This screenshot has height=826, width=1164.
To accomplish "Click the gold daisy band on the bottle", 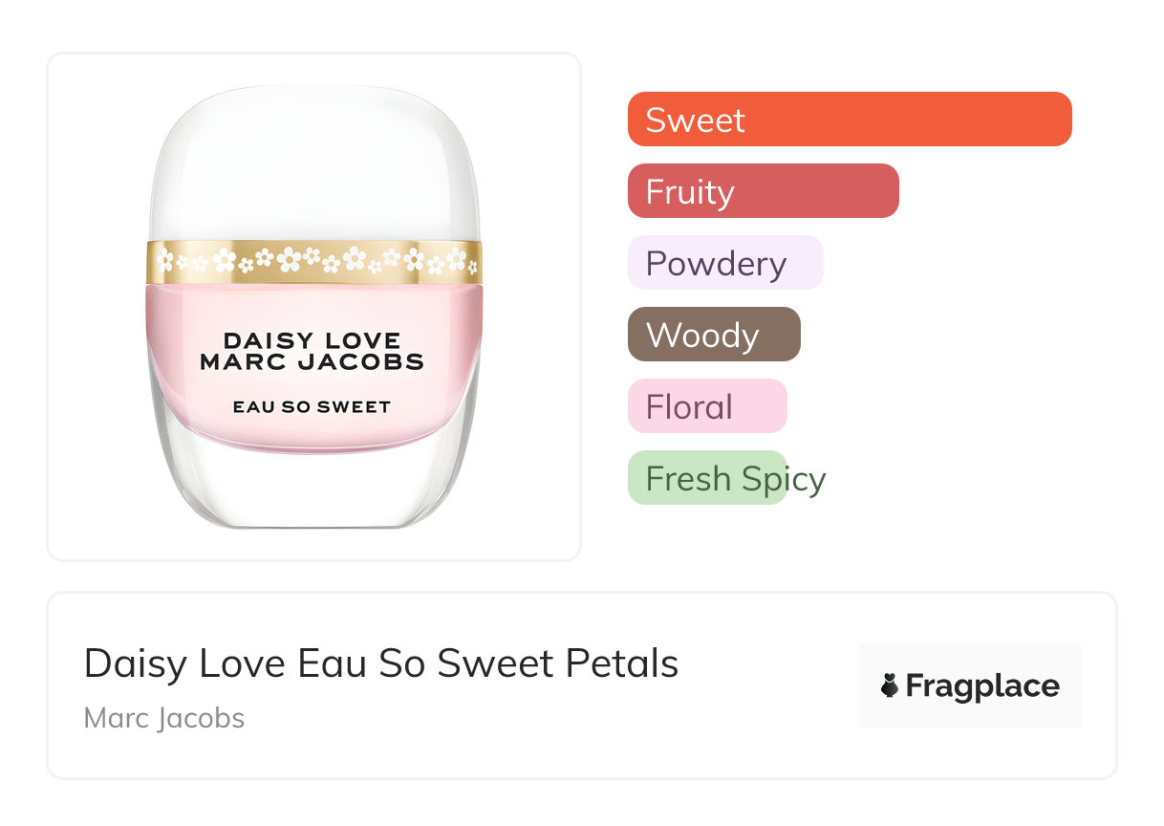I will [313, 261].
